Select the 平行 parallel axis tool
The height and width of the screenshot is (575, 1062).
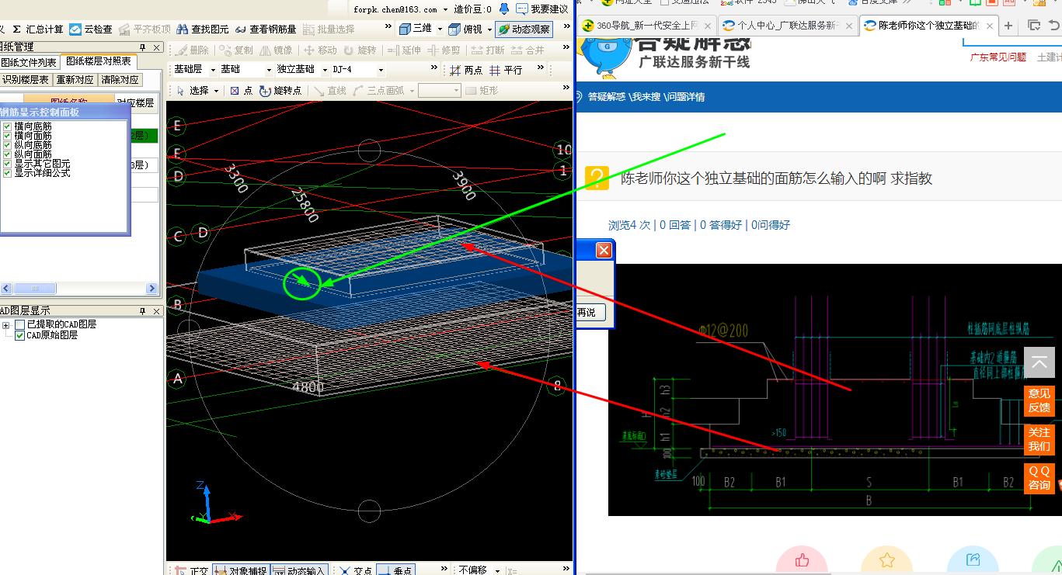(506, 71)
